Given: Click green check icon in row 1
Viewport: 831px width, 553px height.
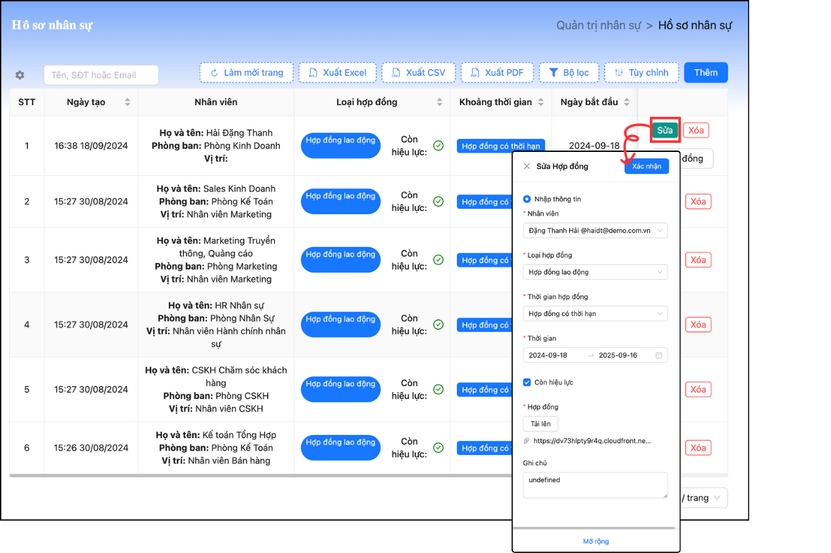Looking at the screenshot, I should click(x=438, y=145).
